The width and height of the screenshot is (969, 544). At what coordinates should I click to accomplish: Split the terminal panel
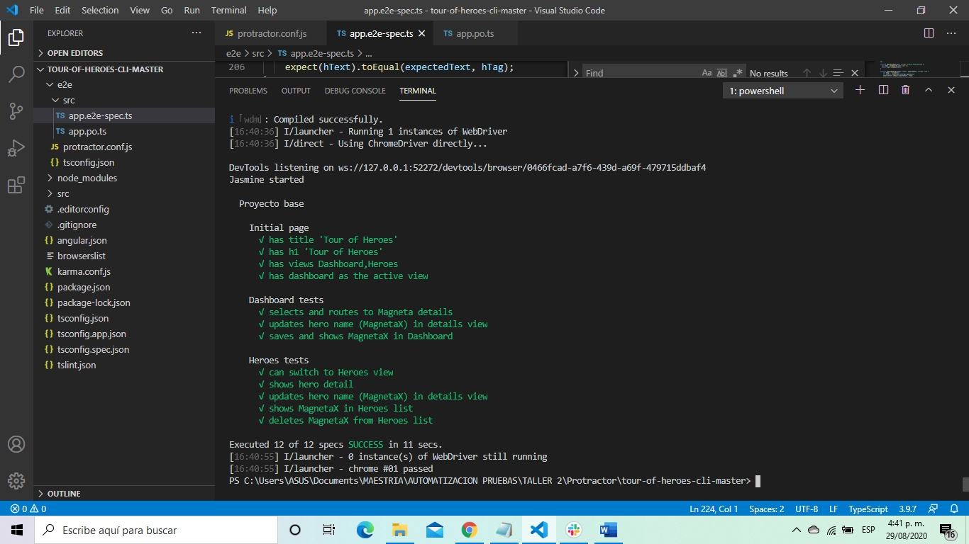point(882,90)
